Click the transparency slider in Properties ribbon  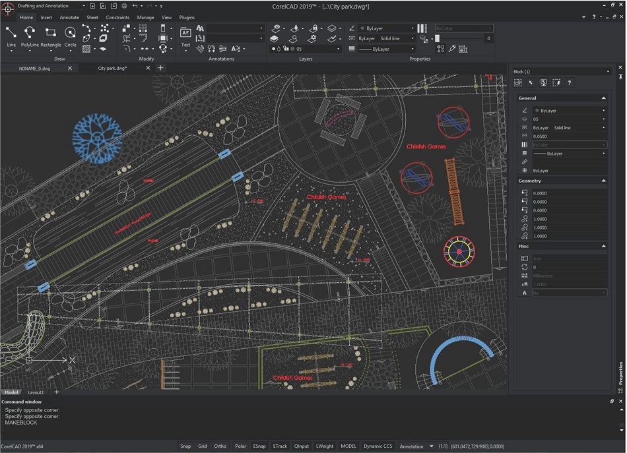pyautogui.click(x=459, y=39)
